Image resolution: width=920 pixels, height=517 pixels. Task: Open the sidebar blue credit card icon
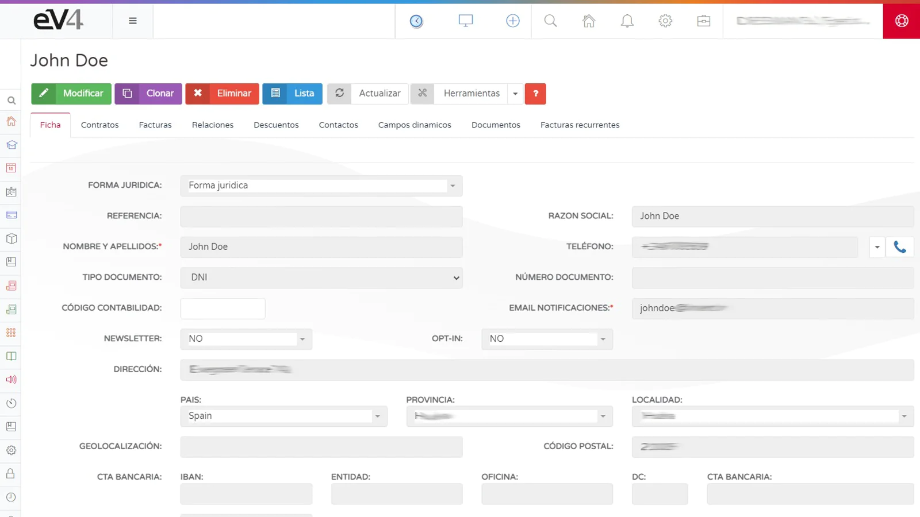point(11,215)
